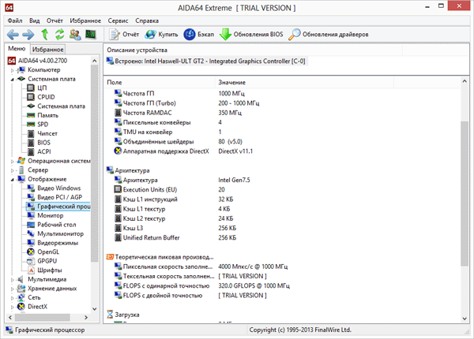
Task: Click the Back navigation arrow
Action: tap(13, 35)
